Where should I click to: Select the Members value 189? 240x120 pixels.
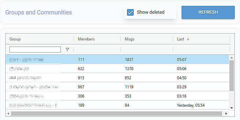coord(81,105)
